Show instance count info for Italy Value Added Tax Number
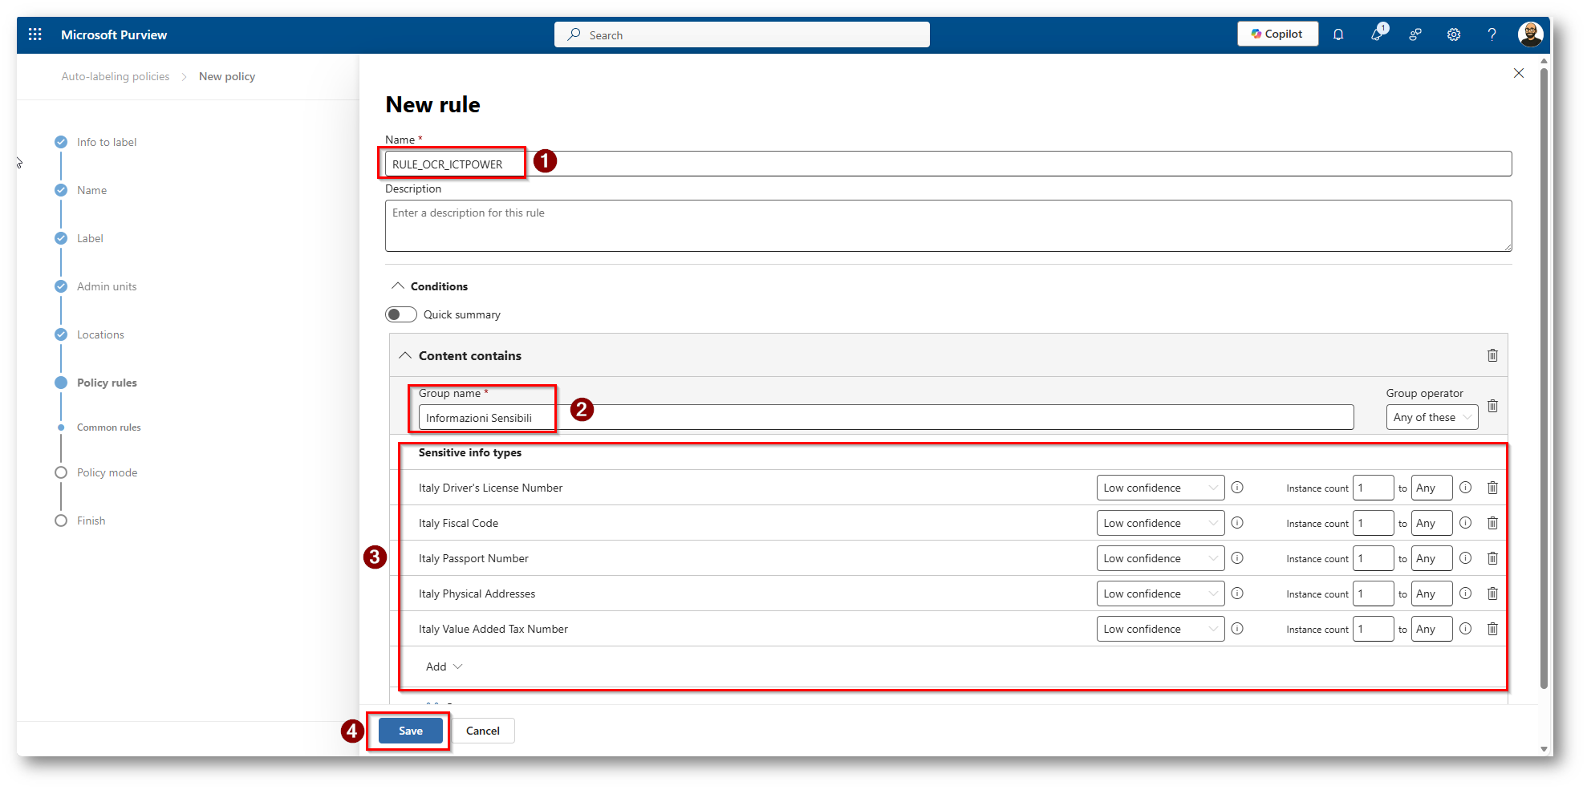 click(1465, 629)
